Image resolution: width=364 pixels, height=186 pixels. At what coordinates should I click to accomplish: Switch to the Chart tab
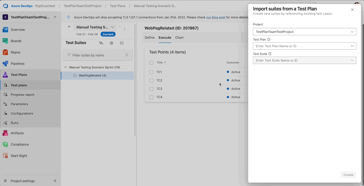click(x=179, y=38)
